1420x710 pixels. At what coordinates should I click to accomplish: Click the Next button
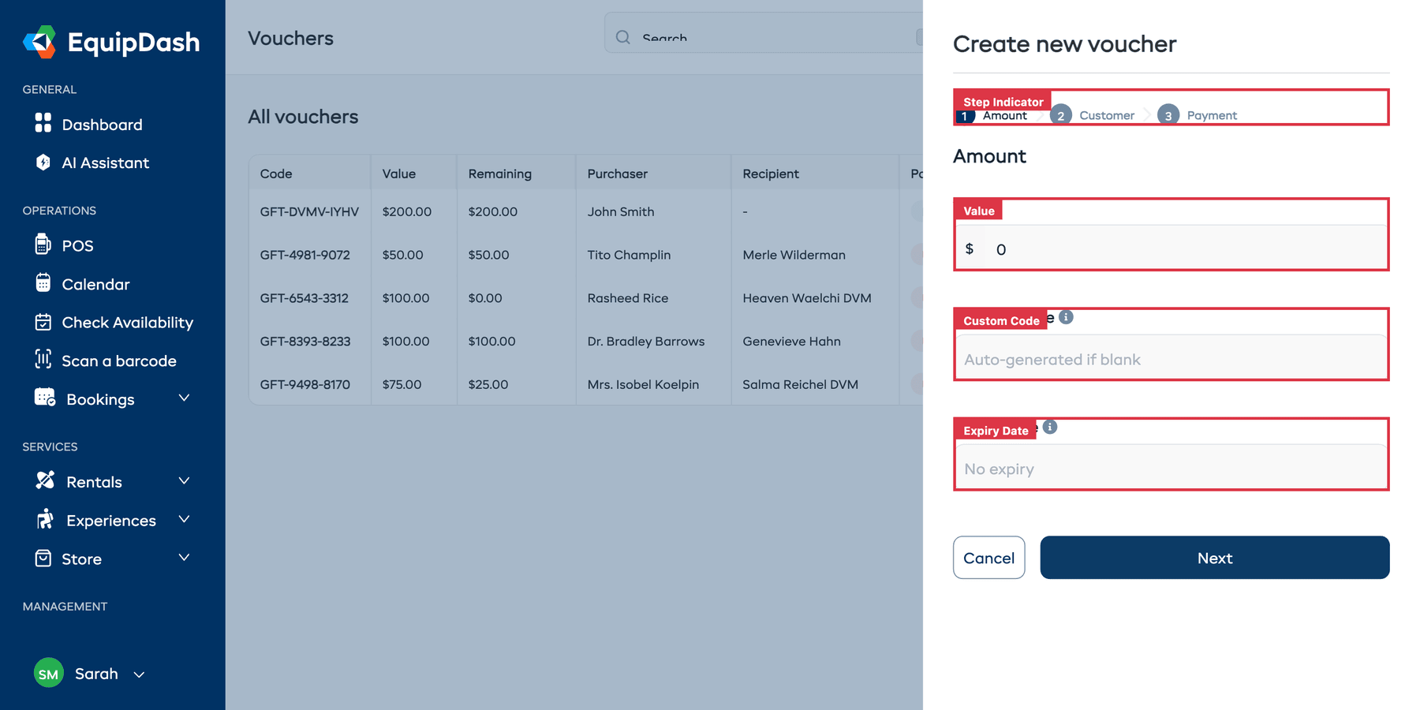[1214, 558]
